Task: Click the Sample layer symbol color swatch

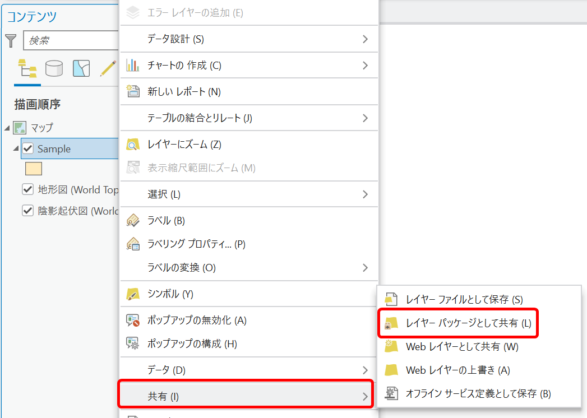Action: (34, 169)
